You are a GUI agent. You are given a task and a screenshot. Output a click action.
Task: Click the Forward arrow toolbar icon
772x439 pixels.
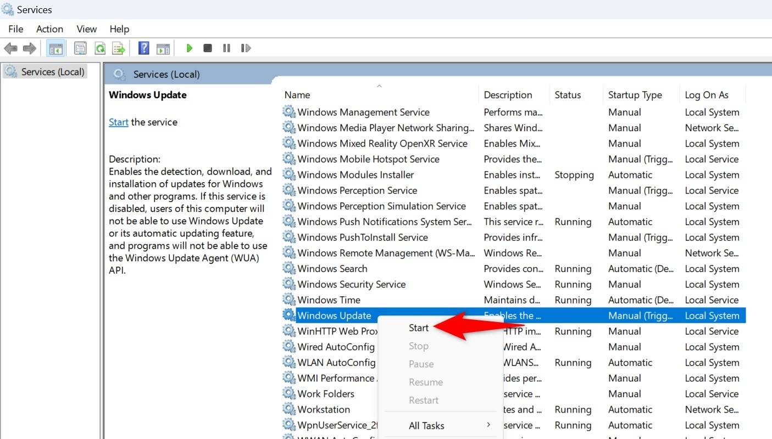tap(29, 48)
